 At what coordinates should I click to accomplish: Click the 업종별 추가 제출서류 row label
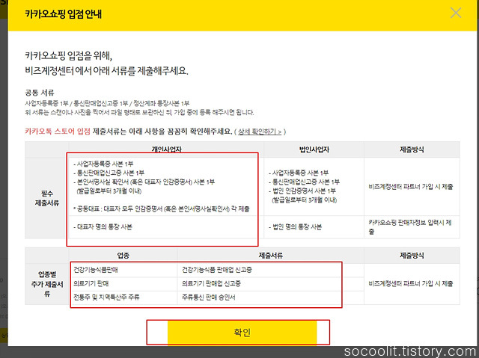[x=46, y=284]
